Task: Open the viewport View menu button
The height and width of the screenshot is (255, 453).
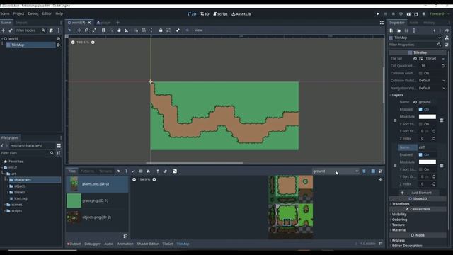Action: click(198, 30)
